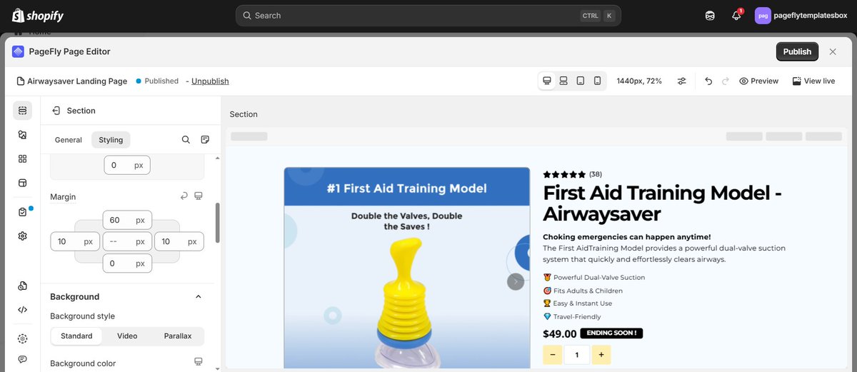Click the inspector panel scrollbar
The height and width of the screenshot is (372, 857).
[217, 223]
